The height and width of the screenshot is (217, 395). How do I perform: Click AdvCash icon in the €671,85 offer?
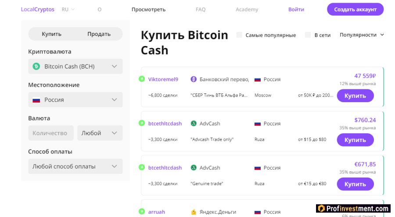click(194, 167)
